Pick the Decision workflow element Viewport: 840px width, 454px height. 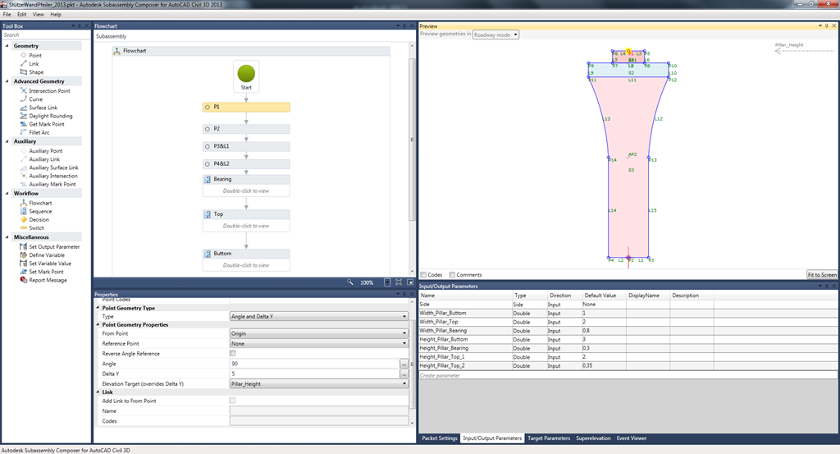point(39,220)
